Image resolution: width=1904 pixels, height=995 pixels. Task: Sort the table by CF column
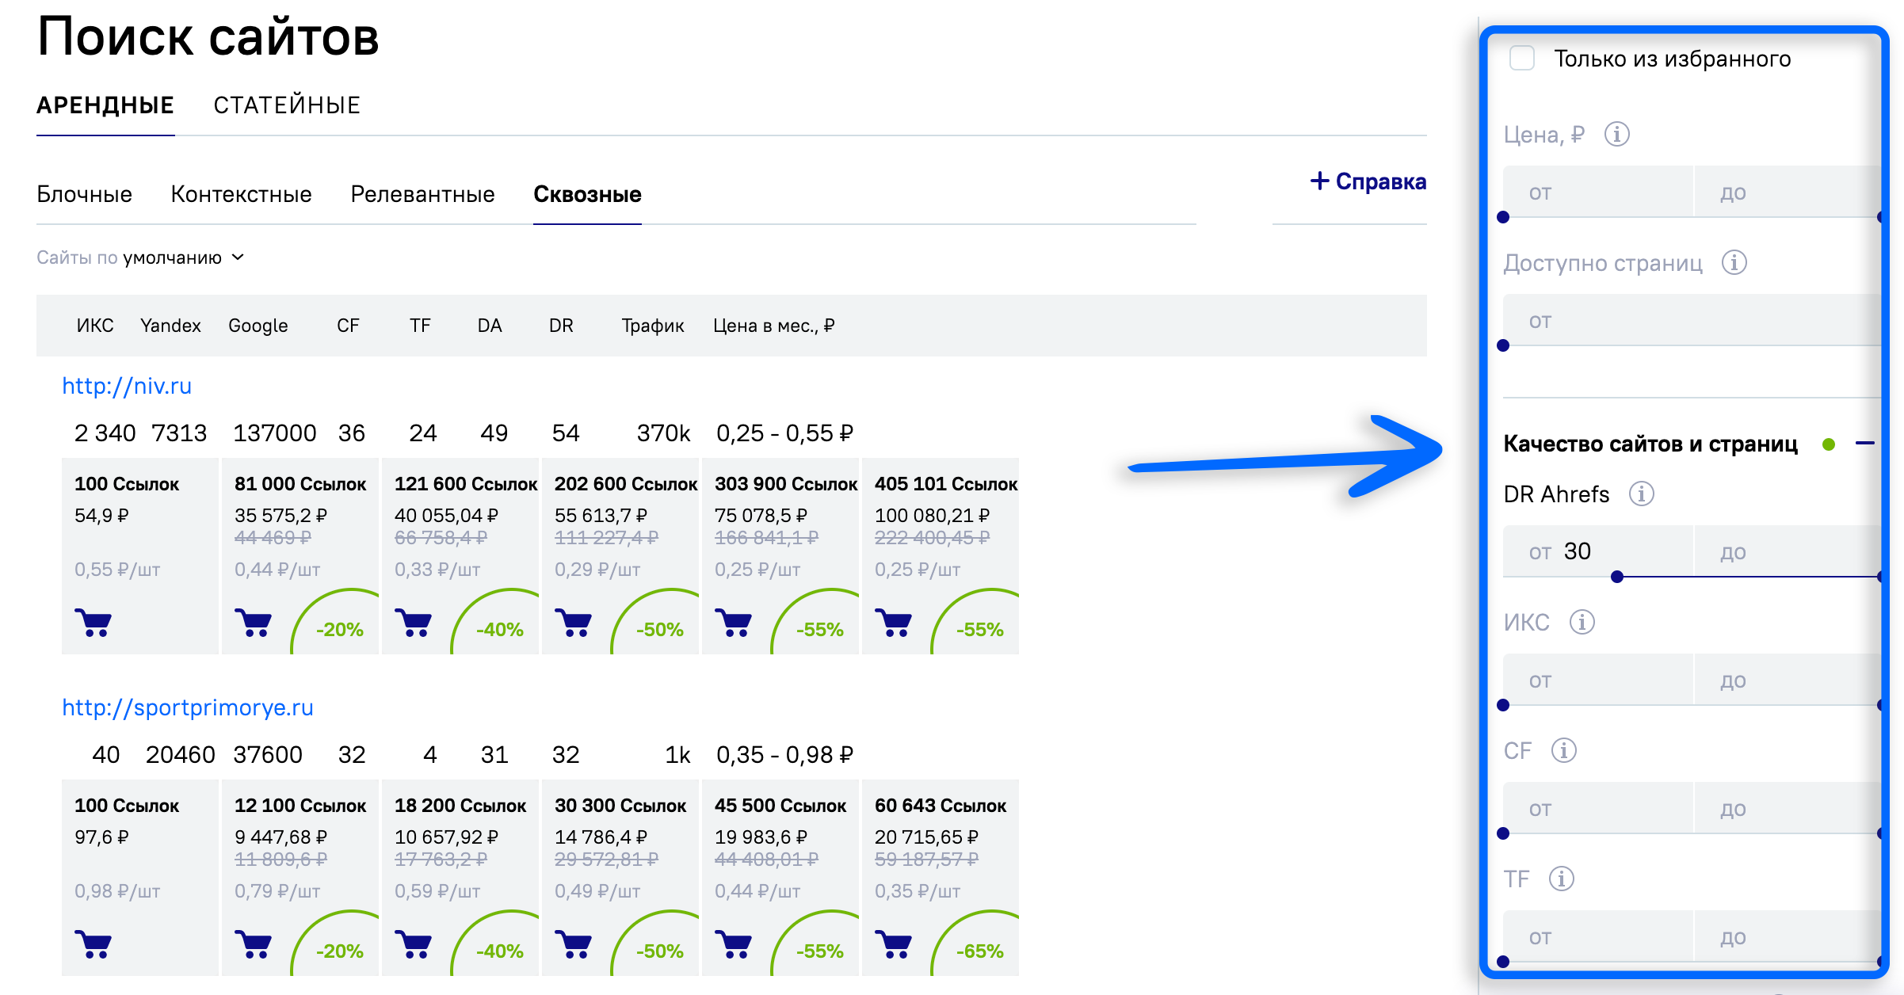click(x=348, y=326)
